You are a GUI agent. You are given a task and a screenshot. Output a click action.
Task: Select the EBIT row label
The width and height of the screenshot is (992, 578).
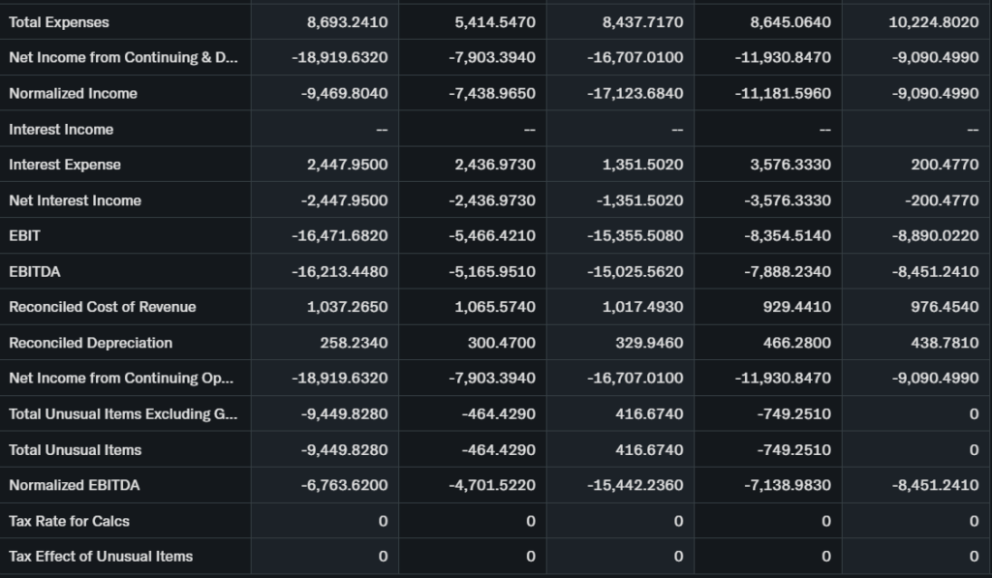25,236
